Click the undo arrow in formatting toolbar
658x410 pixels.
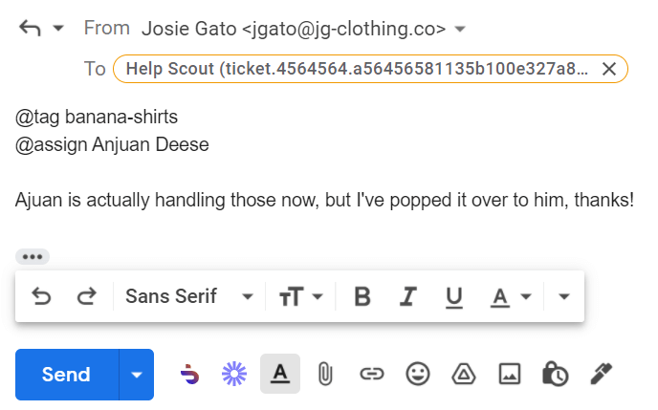tap(42, 297)
